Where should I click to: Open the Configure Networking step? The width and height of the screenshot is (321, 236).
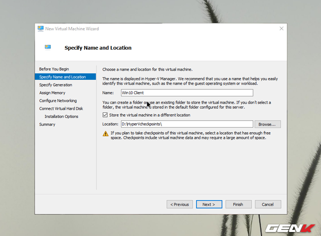(x=58, y=100)
